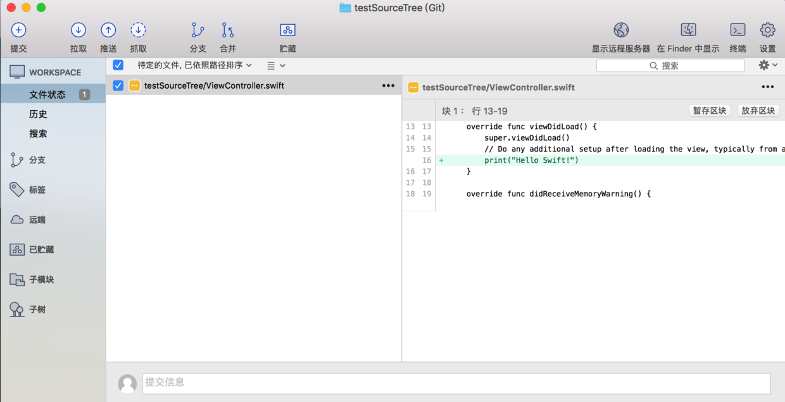This screenshot has width=785, height=402.
Task: Click the 贮藏 stash toolbar icon
Action: click(287, 30)
